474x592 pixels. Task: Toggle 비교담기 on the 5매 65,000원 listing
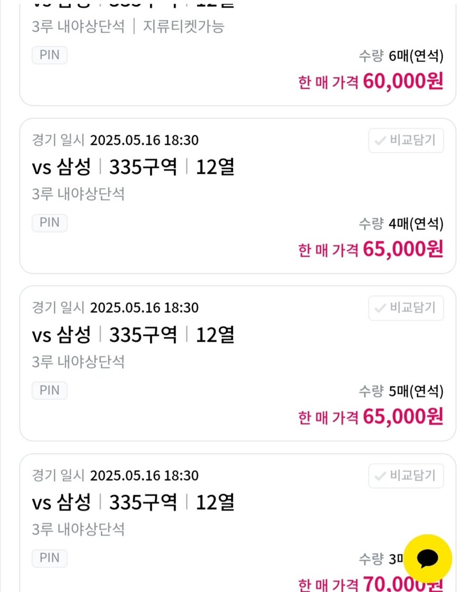(406, 308)
